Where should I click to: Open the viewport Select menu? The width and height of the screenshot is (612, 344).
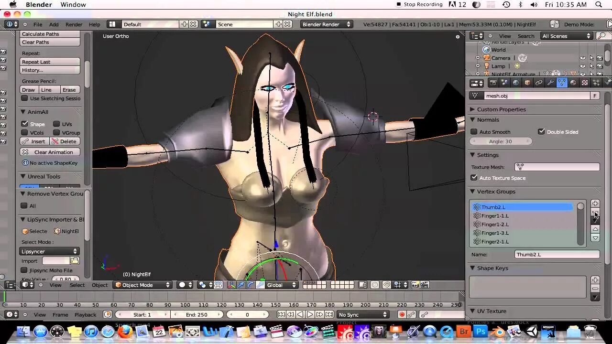(77, 285)
